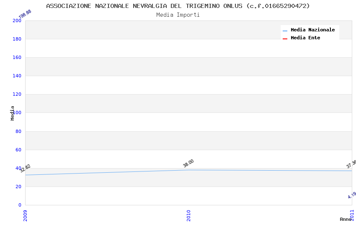Click the red Media Ente legend swatch

285,39
